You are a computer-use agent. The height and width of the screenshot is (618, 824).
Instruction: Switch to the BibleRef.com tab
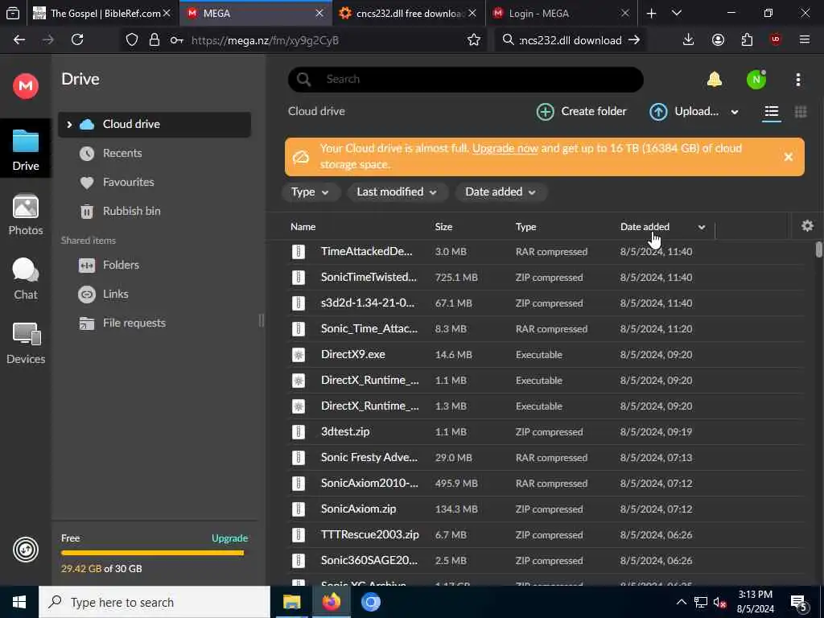click(x=102, y=13)
